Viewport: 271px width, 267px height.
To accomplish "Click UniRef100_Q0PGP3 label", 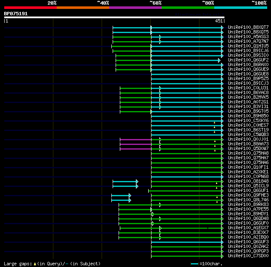I will 248,251.
